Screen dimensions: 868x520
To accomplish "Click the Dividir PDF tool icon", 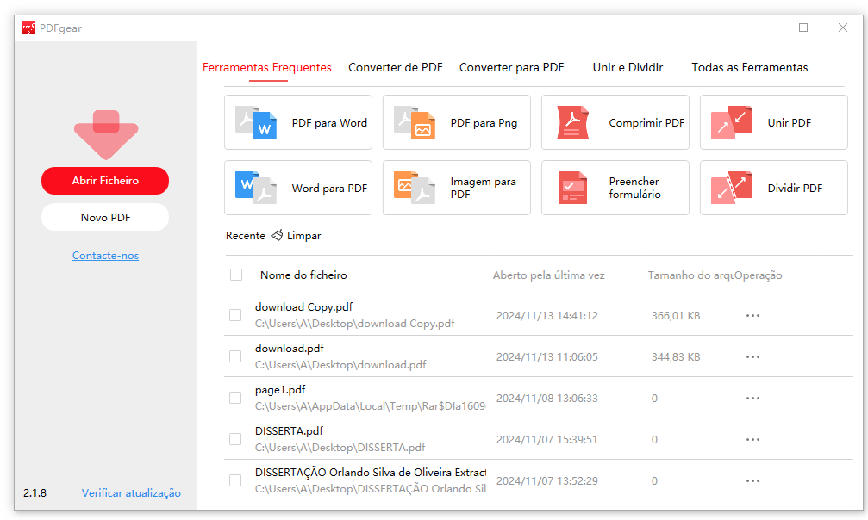I will pos(731,188).
